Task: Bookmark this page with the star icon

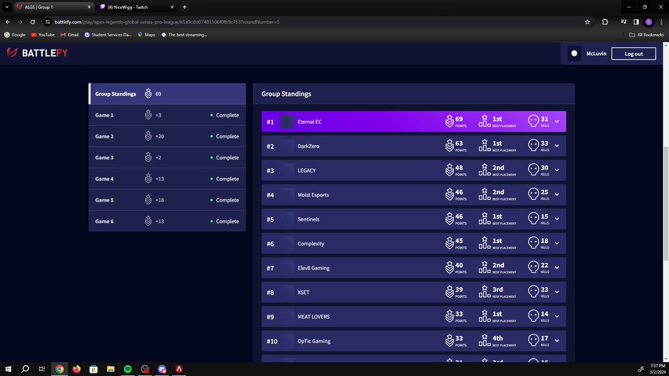Action: tap(587, 22)
